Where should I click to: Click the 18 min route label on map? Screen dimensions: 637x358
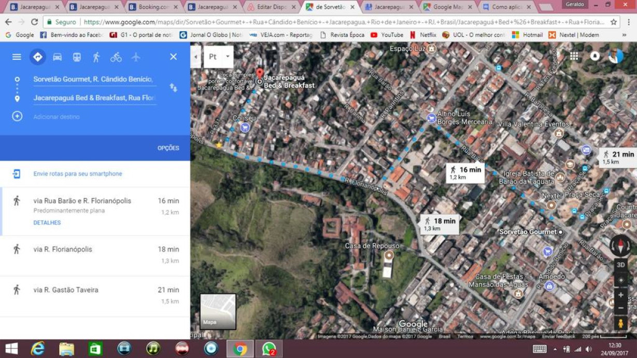click(440, 224)
